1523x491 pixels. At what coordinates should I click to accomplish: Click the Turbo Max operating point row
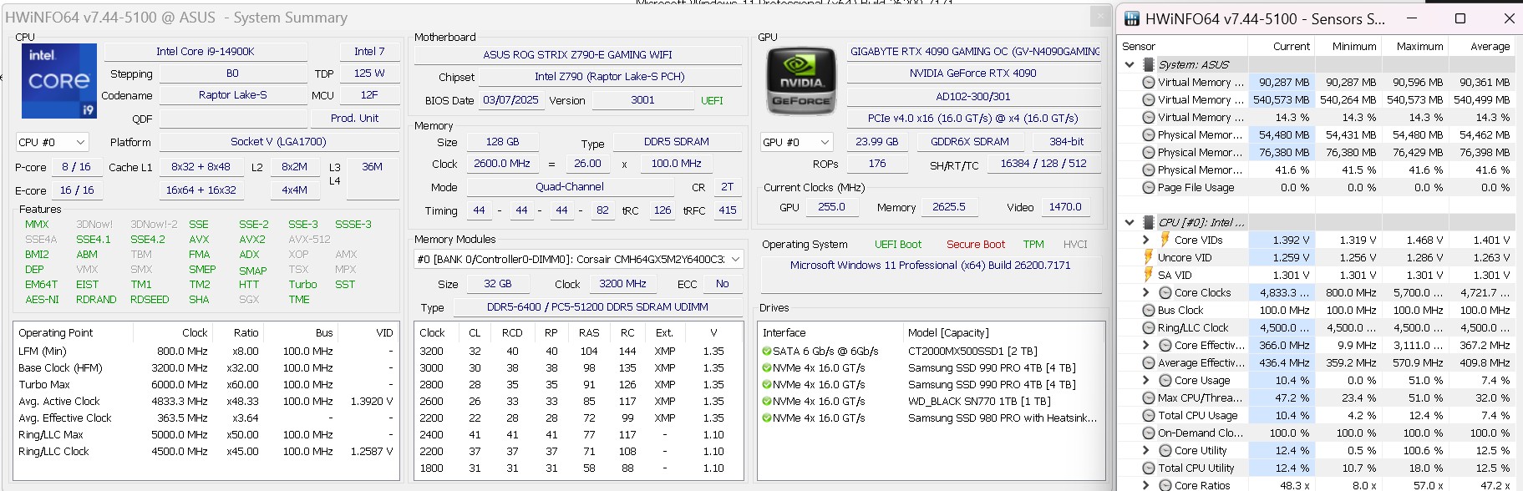pyautogui.click(x=206, y=385)
